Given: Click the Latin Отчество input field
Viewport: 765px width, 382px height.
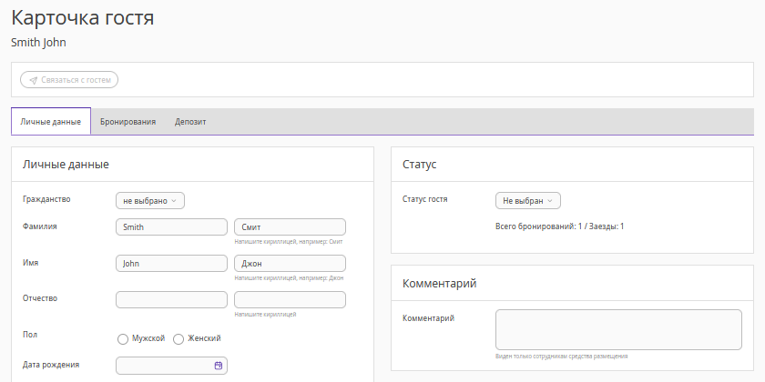Looking at the screenshot, I should pyautogui.click(x=171, y=299).
